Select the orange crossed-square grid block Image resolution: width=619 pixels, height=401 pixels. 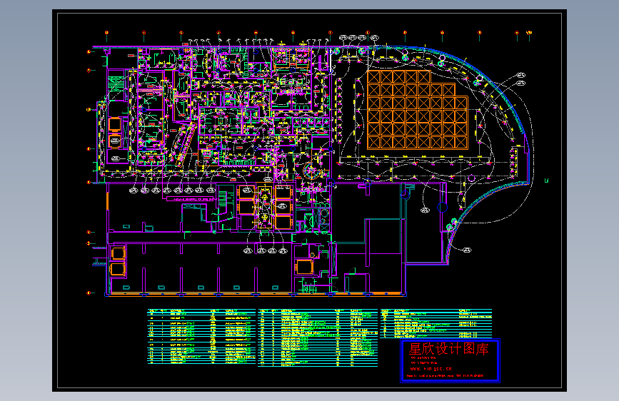point(417,110)
